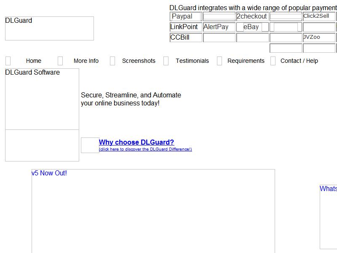Click the DLGuard logo image placeholder
Viewport: 337px width, 253px height.
(49, 28)
